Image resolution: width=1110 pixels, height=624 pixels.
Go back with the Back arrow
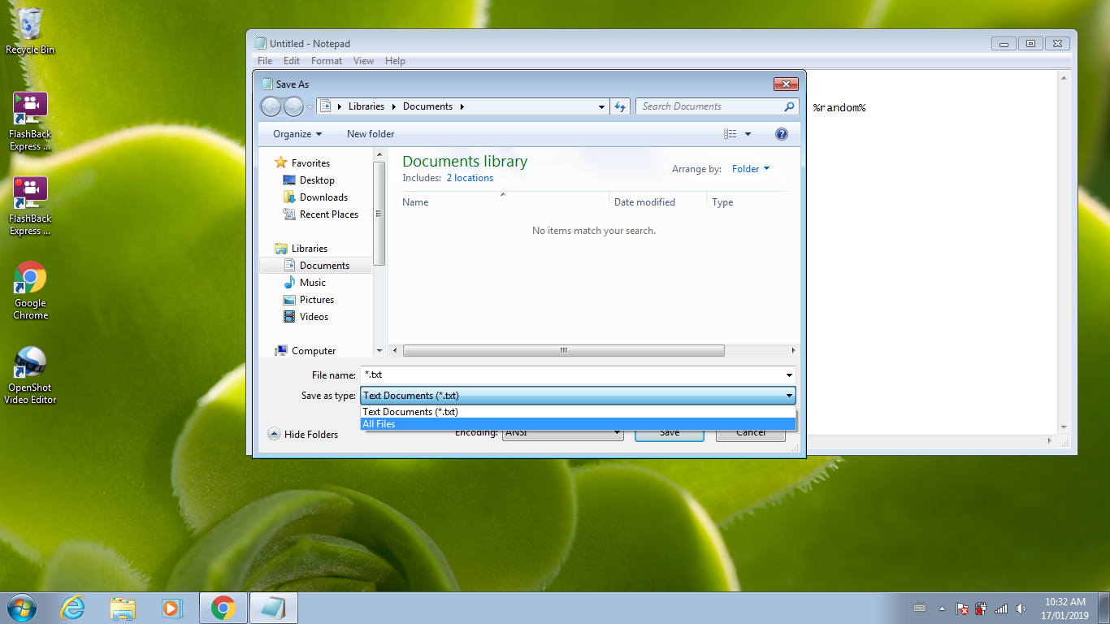tap(271, 106)
